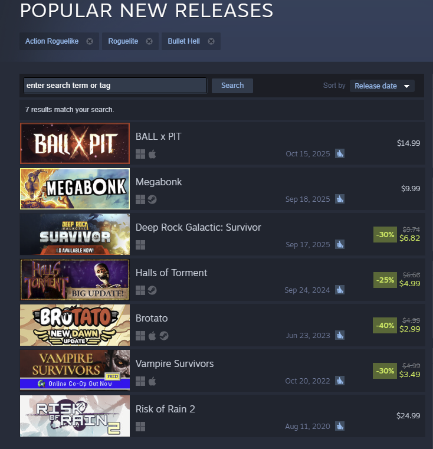
Task: Click the macOS icon under BALL x PIT
Action: click(152, 154)
